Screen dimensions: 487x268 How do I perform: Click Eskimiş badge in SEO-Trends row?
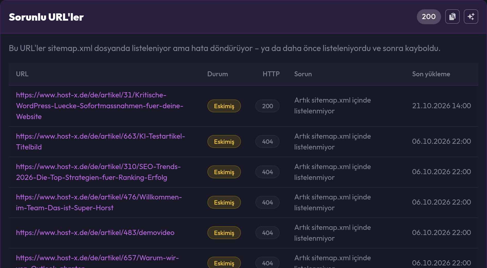224,172
